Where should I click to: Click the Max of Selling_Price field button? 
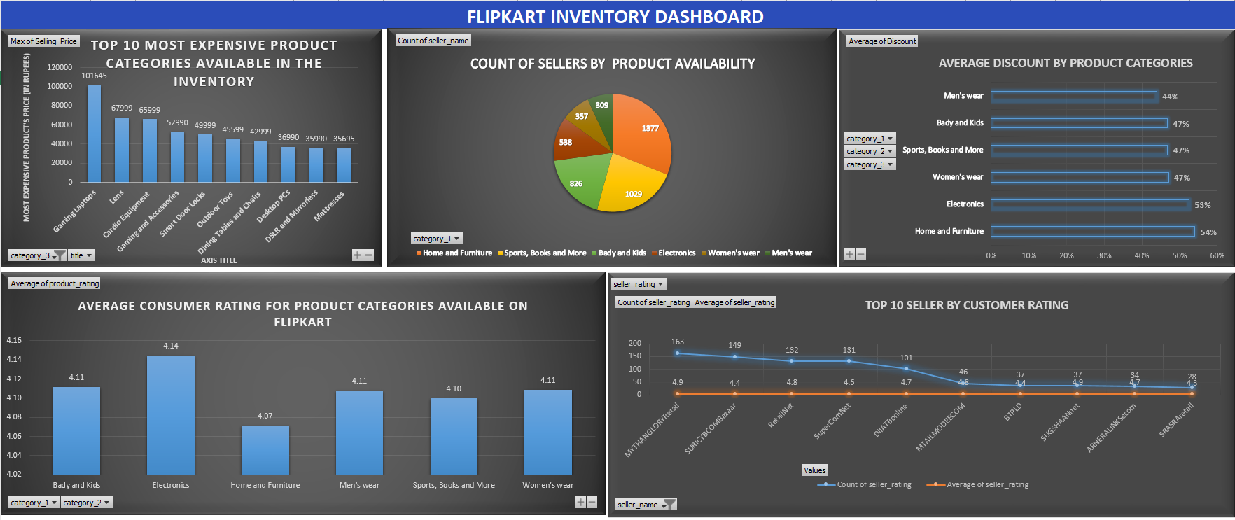[43, 41]
